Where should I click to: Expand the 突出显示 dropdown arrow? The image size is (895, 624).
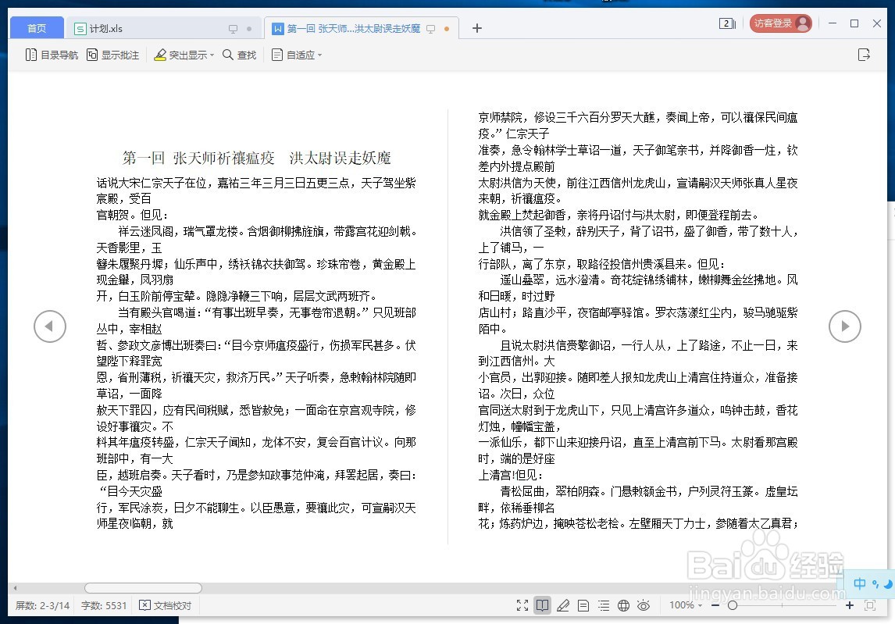212,55
